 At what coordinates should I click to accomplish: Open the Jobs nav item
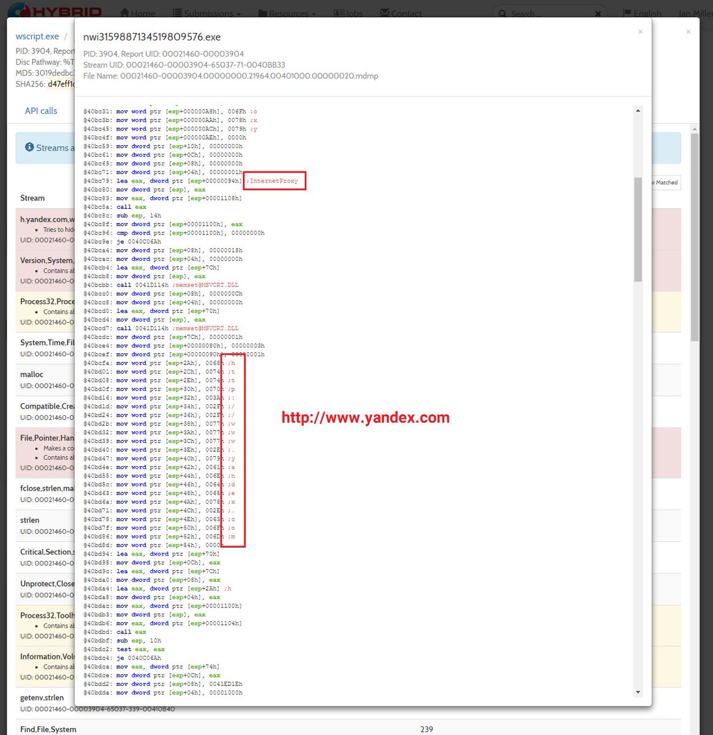[x=348, y=13]
